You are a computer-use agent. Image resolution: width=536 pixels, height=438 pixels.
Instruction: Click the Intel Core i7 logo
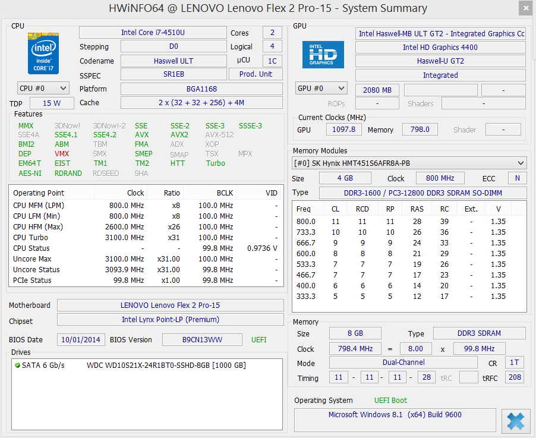[43, 53]
